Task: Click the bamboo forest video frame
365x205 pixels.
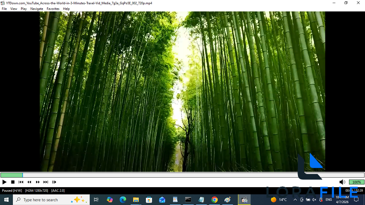Action: pyautogui.click(x=182, y=92)
